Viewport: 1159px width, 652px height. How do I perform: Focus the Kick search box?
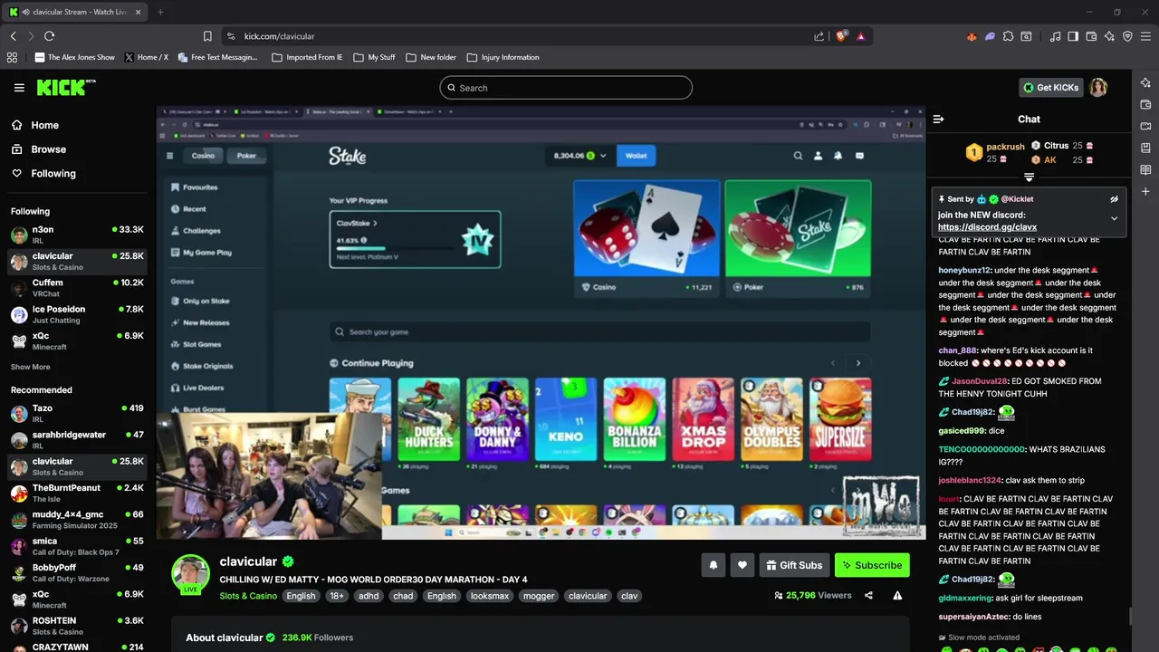566,88
